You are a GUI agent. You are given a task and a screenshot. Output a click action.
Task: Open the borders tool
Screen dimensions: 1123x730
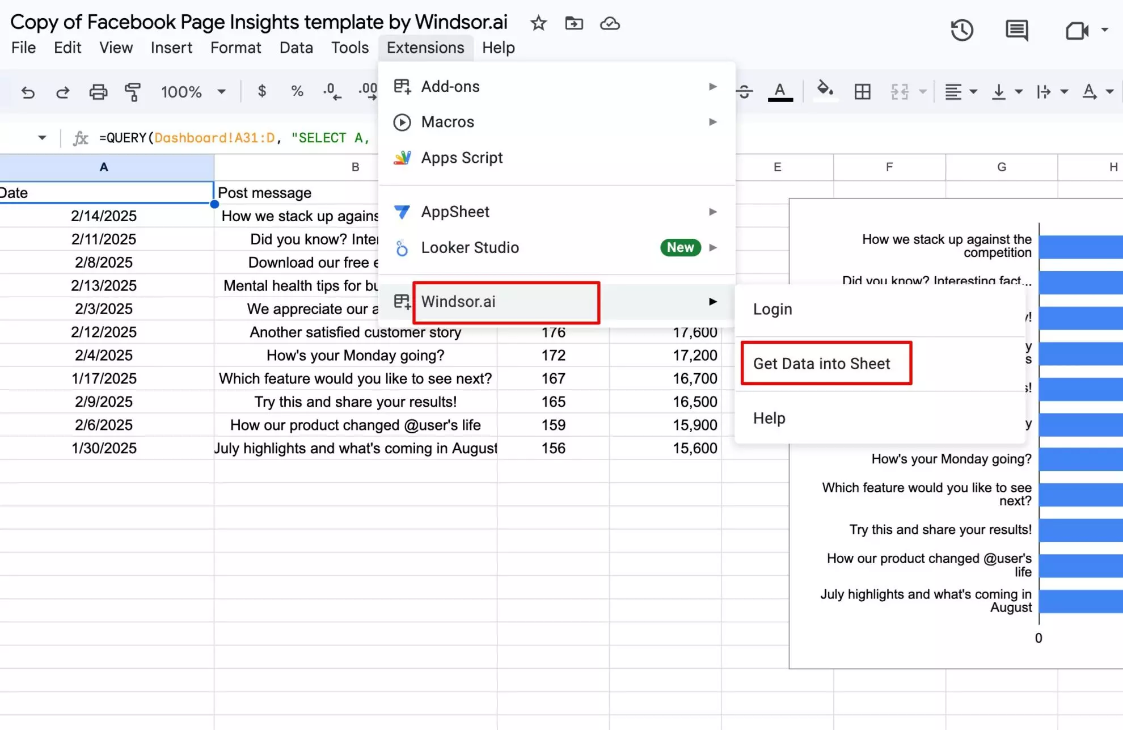click(862, 91)
